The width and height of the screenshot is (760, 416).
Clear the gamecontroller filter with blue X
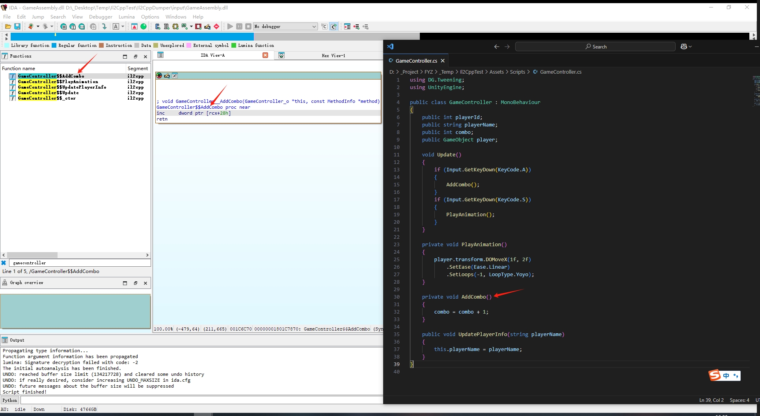click(x=4, y=263)
